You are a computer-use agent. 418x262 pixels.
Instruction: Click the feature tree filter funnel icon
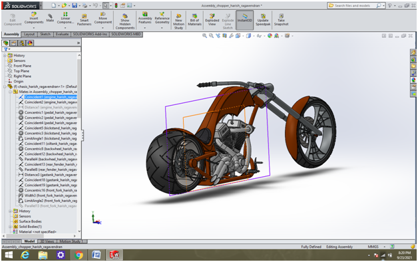(5, 49)
